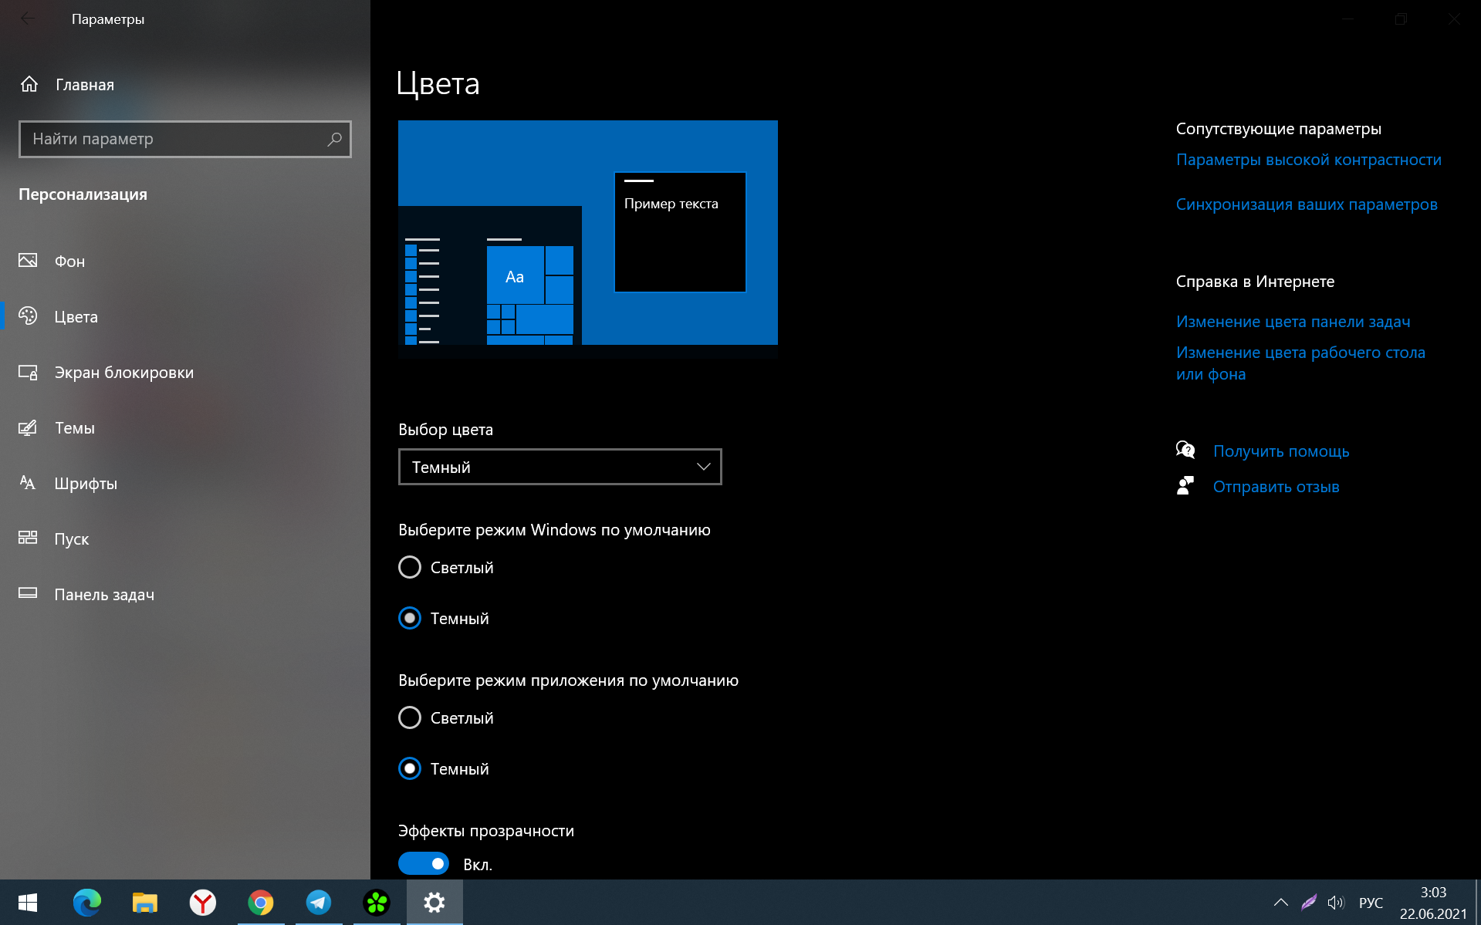Screen dimensions: 1481x925
Task: Open the Пуск section
Action: pyautogui.click(x=185, y=538)
